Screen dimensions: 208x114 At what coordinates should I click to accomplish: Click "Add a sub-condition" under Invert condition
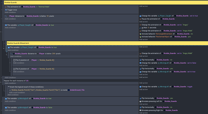click(17, 93)
